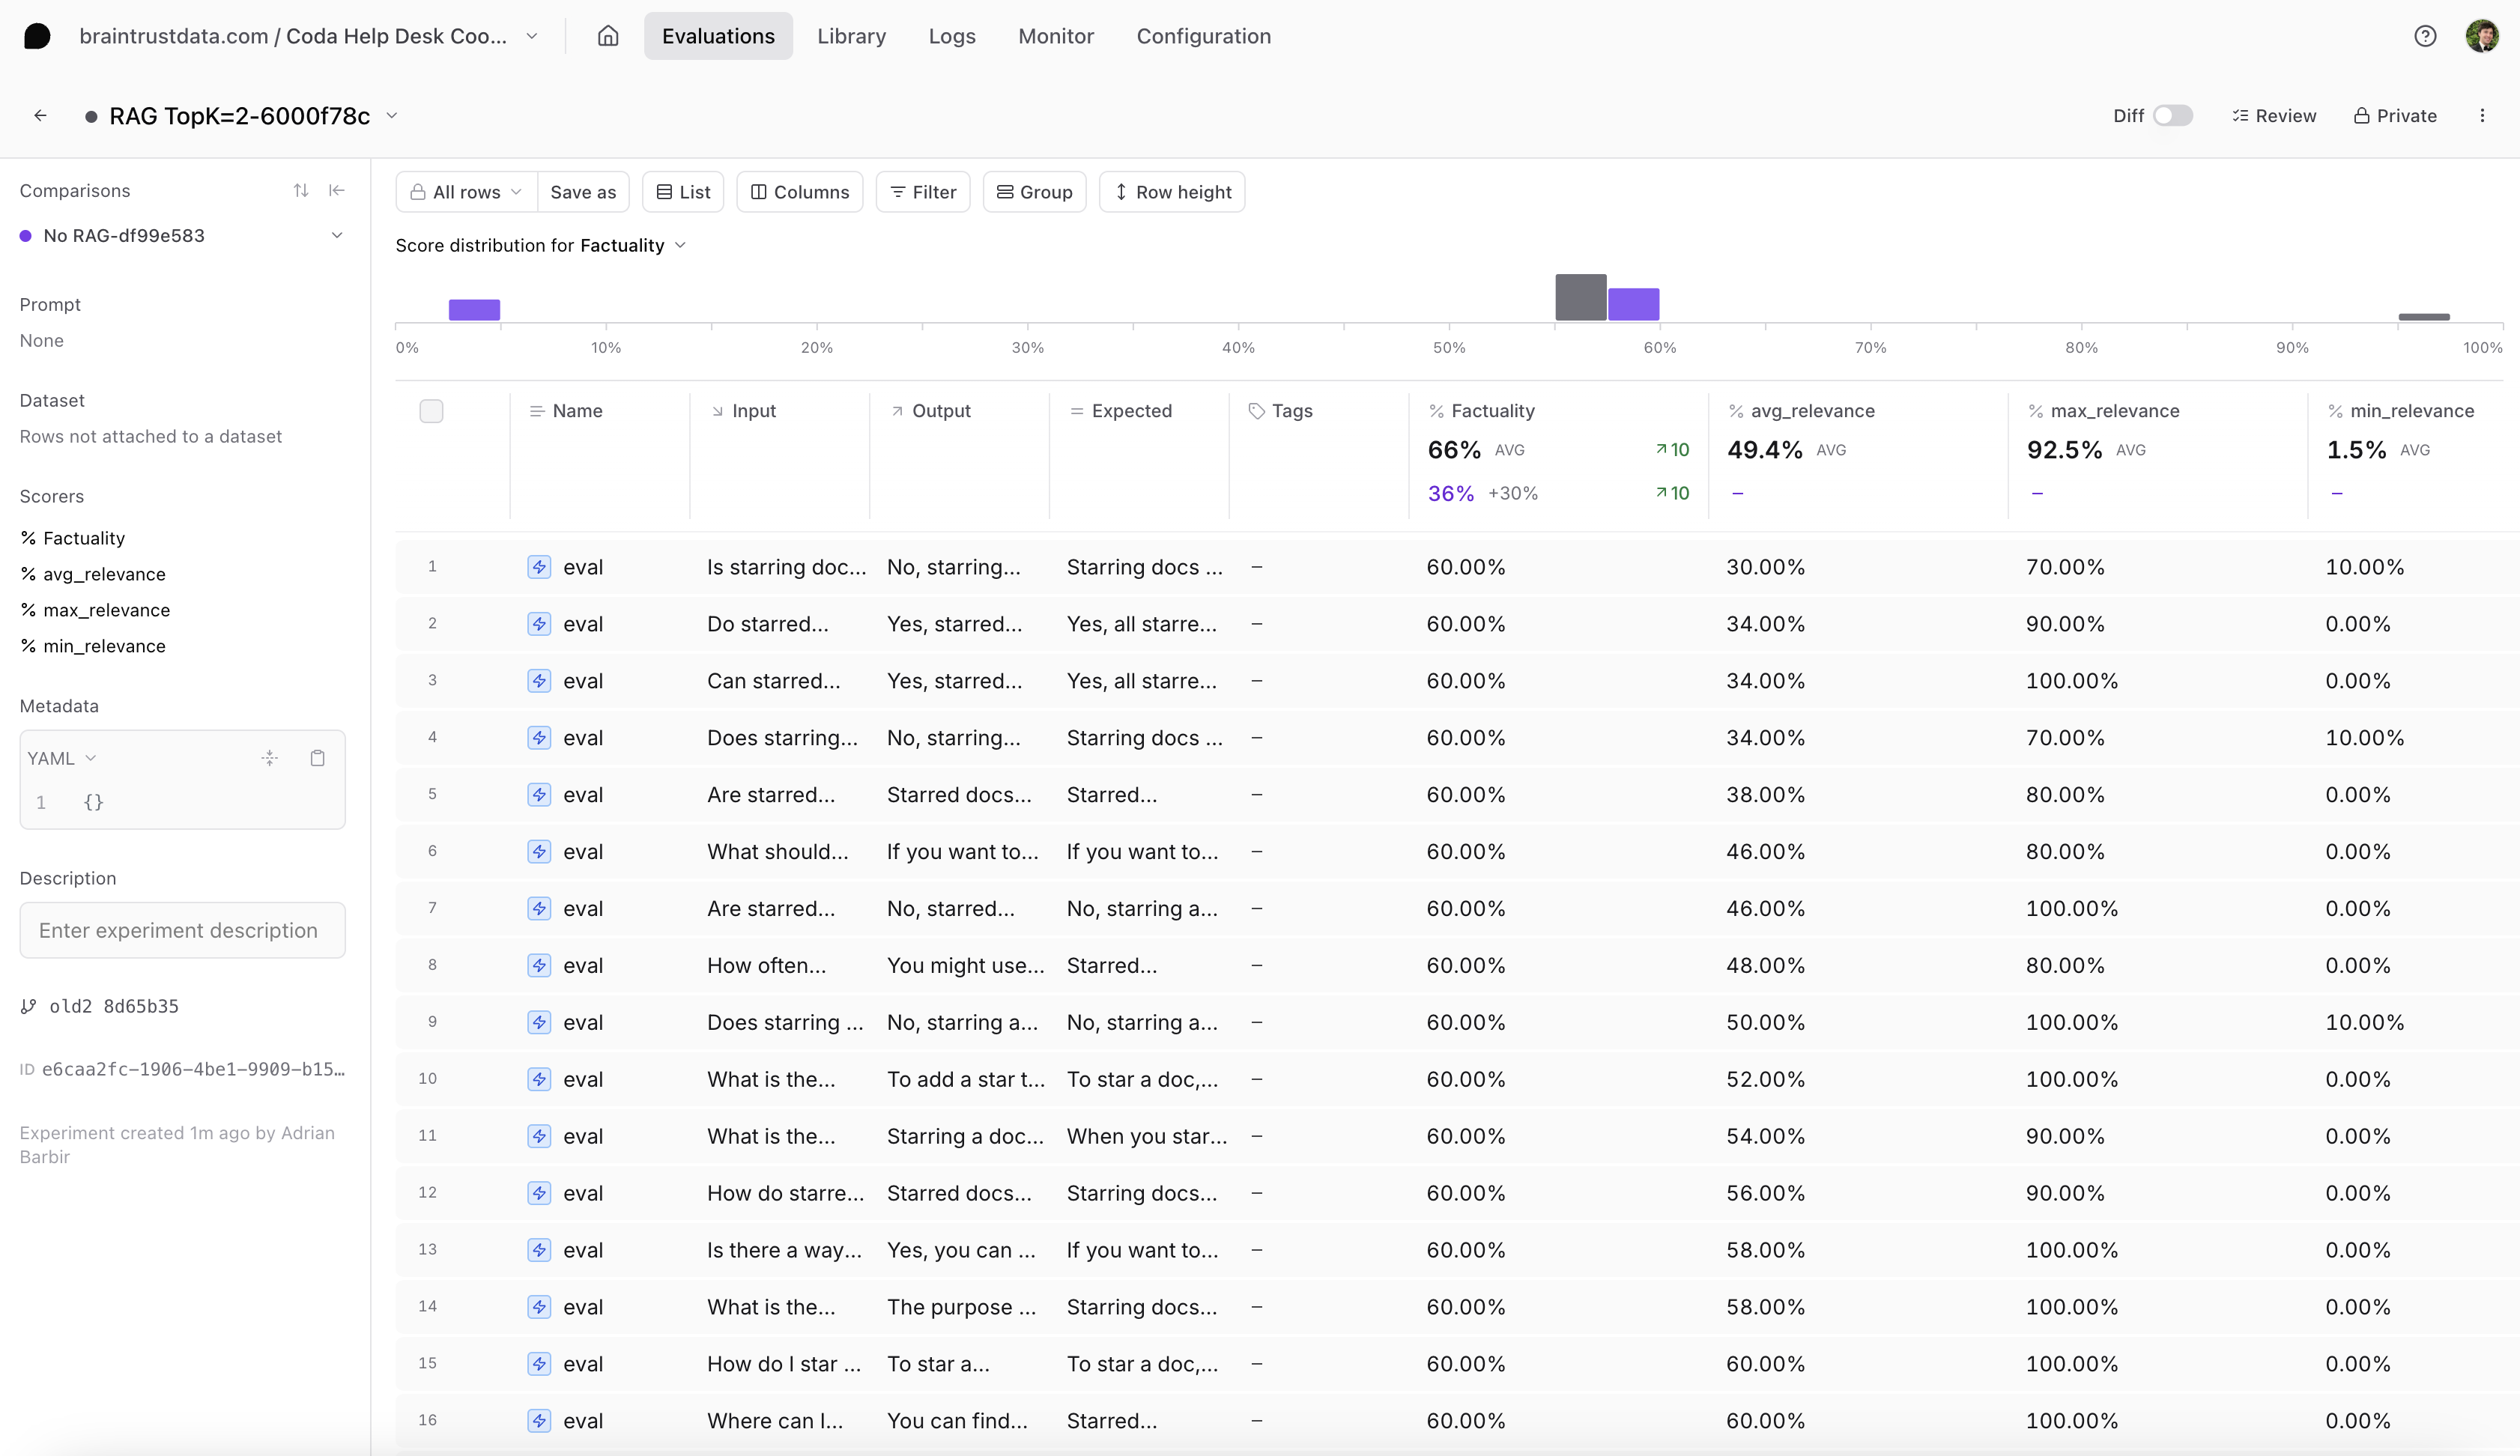The image size is (2520, 1456).
Task: Click the home icon in top navigation
Action: pyautogui.click(x=608, y=36)
